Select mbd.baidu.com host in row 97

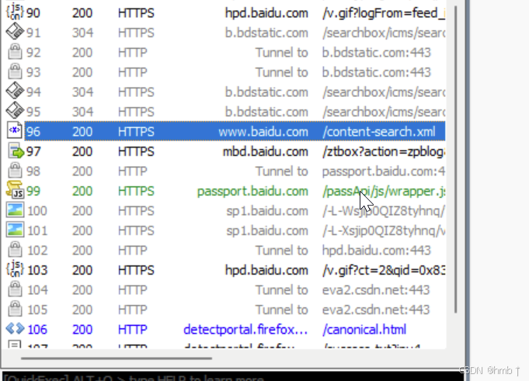[266, 151]
